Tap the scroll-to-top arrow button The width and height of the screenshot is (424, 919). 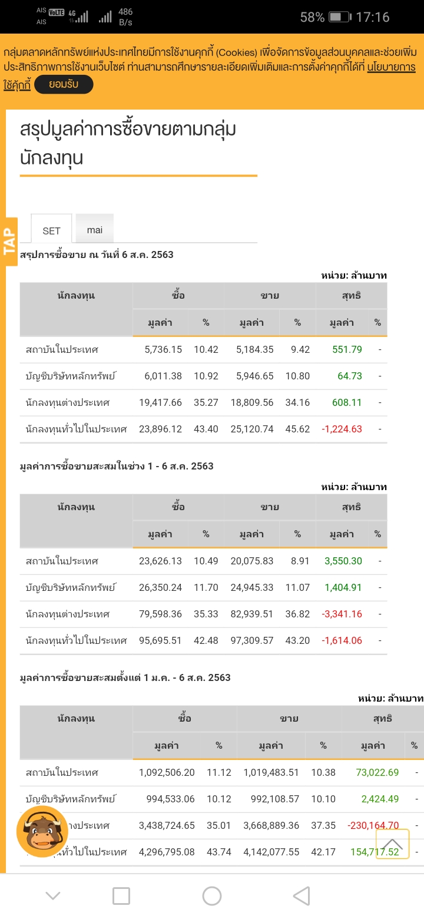coord(392,844)
